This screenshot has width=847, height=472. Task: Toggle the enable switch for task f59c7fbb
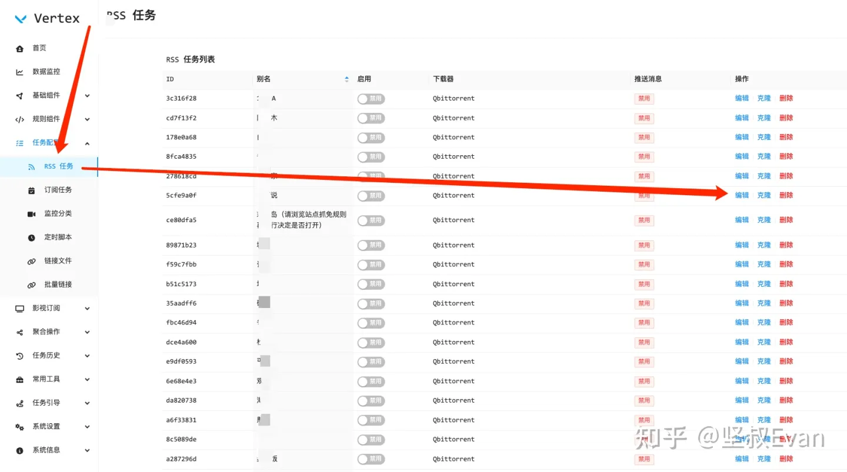371,265
